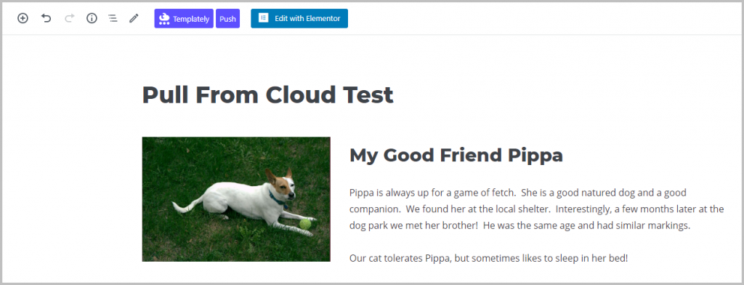Viewport: 744px width, 285px height.
Task: Click the tennis ball in the photo
Action: pos(305,224)
